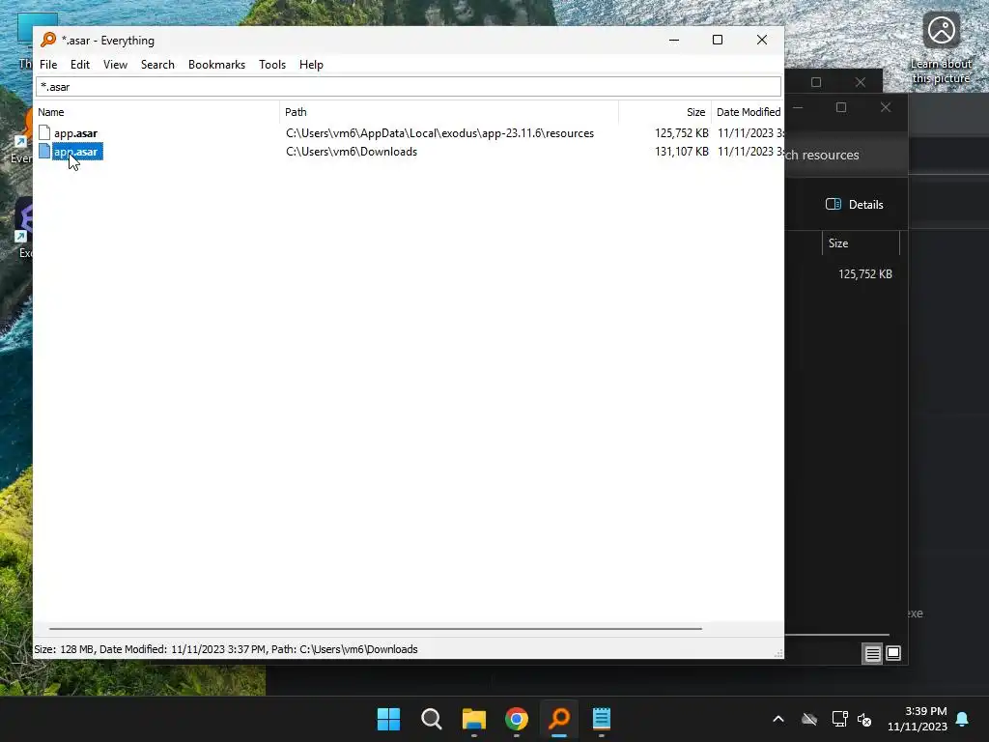
Task: Click Size column header in File Explorer
Action: [x=861, y=243]
